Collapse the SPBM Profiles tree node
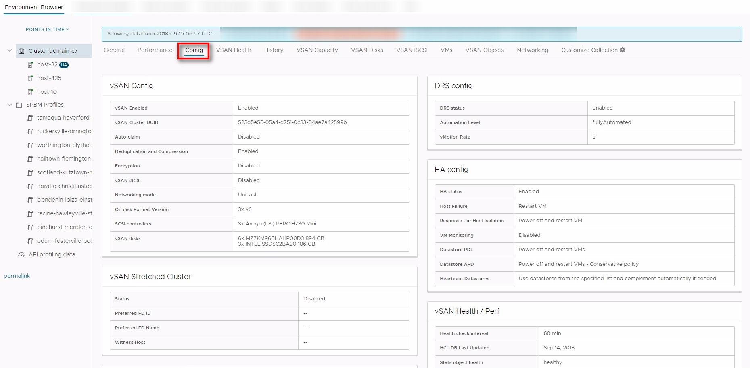 (x=10, y=105)
